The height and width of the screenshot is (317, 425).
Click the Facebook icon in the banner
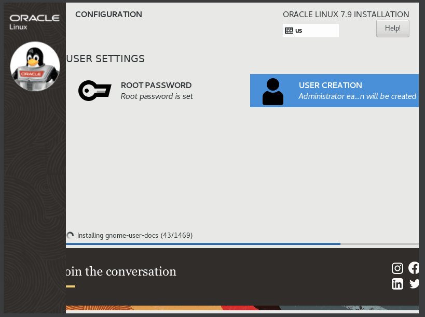[414, 268]
